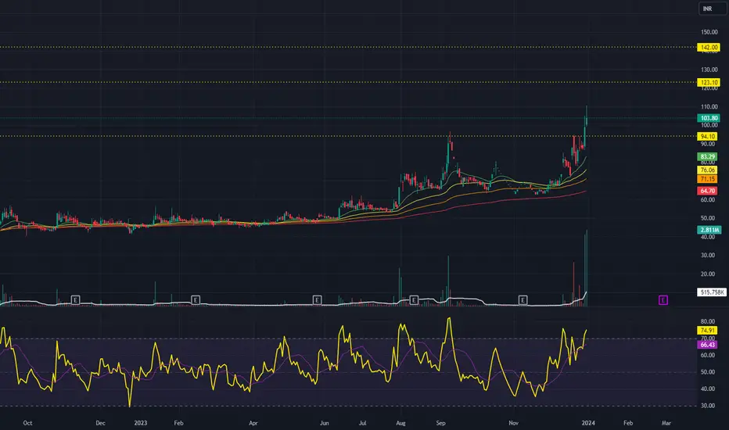Click the yellow 74.91 RSI value label
The width and height of the screenshot is (729, 430).
(x=707, y=331)
